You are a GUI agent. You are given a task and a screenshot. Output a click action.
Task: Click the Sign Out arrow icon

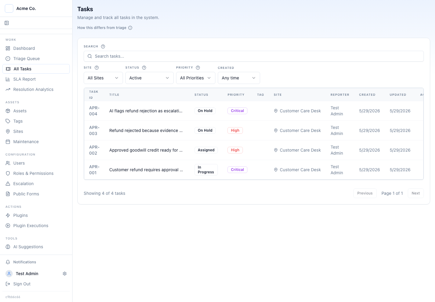click(x=8, y=284)
